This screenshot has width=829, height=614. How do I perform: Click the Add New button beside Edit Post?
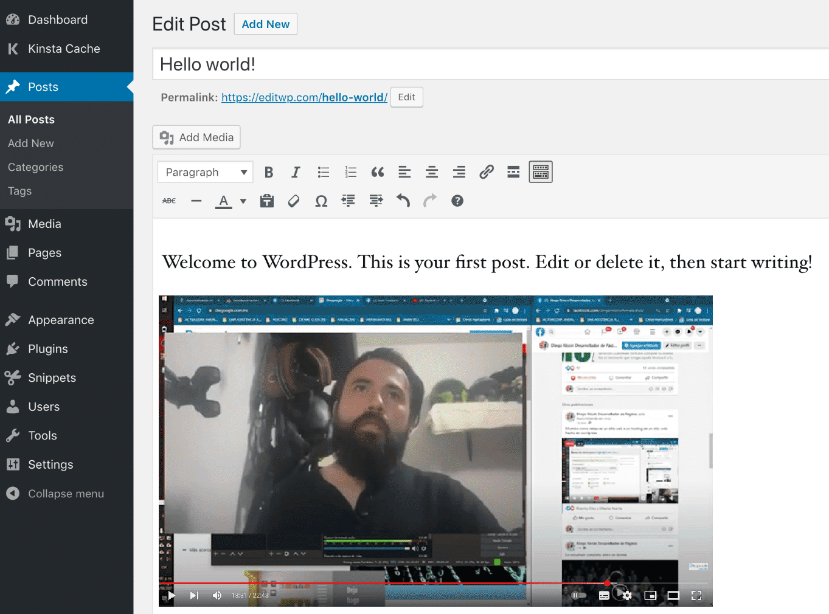pos(266,24)
